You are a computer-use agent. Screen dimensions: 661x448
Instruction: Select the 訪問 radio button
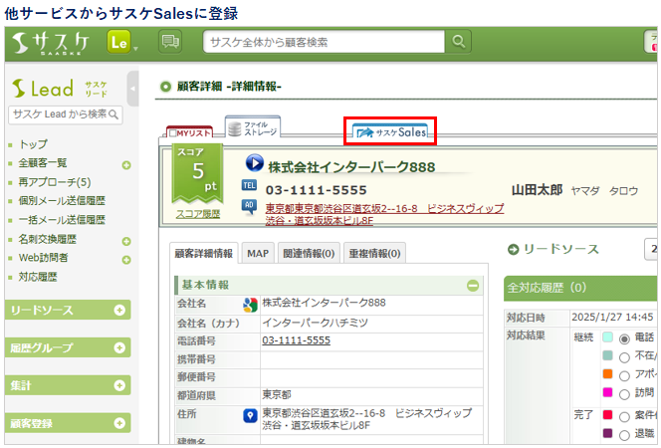(x=624, y=394)
